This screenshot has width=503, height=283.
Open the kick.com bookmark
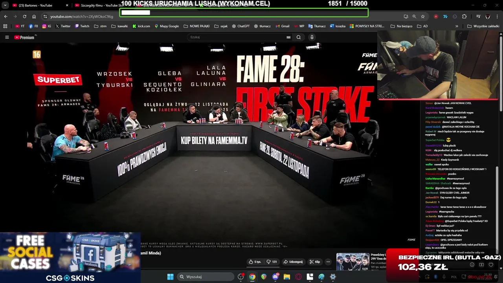(x=141, y=26)
